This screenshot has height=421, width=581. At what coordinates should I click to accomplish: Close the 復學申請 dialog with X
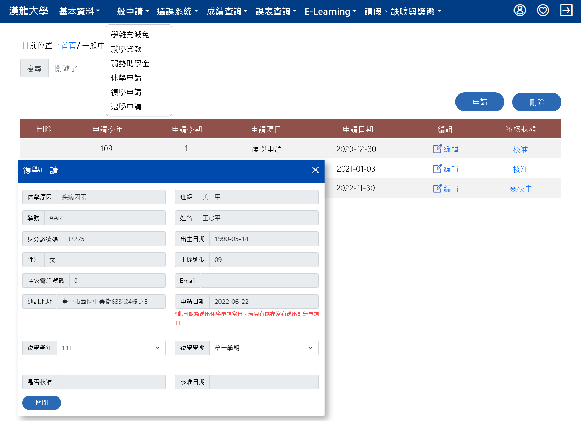click(x=315, y=170)
